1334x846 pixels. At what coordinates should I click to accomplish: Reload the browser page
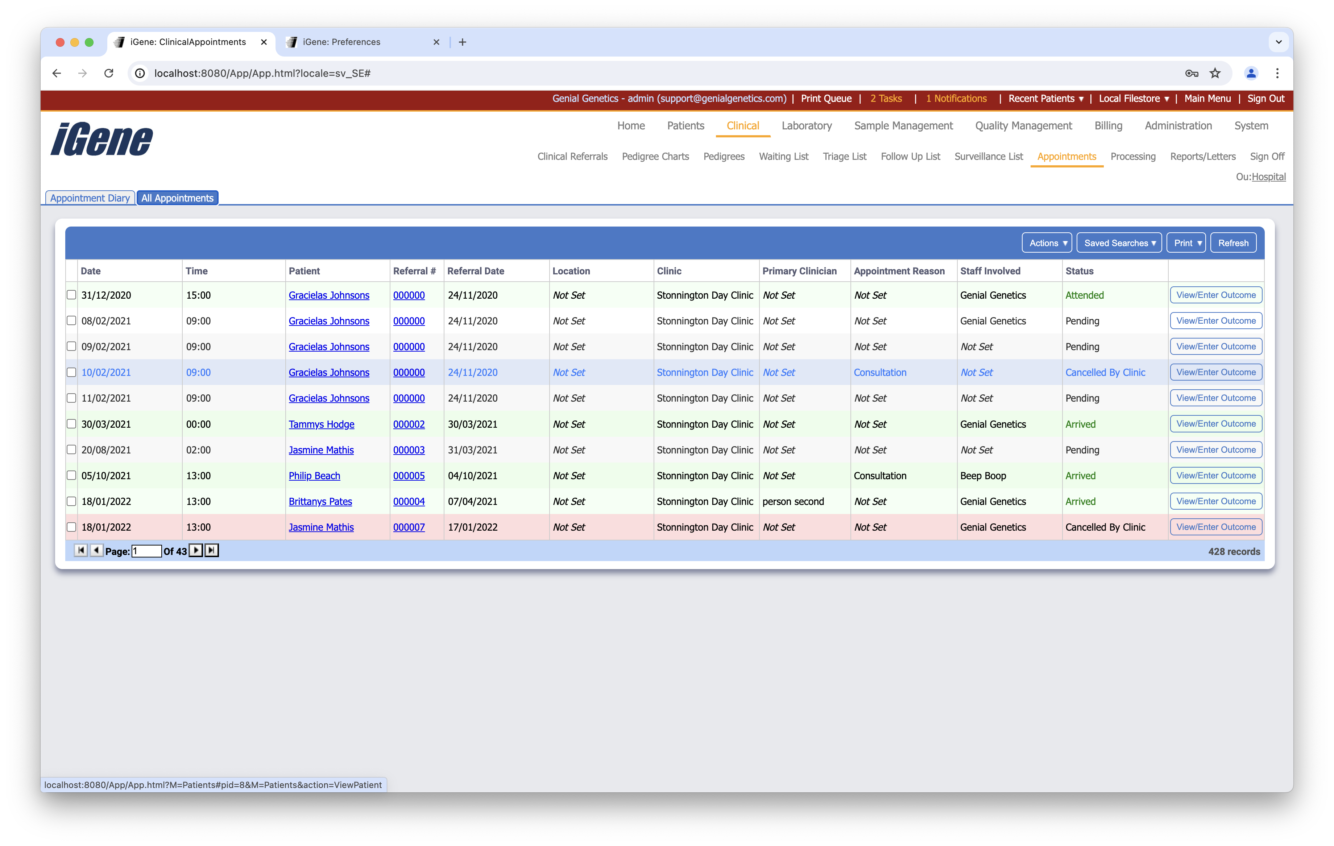[109, 73]
